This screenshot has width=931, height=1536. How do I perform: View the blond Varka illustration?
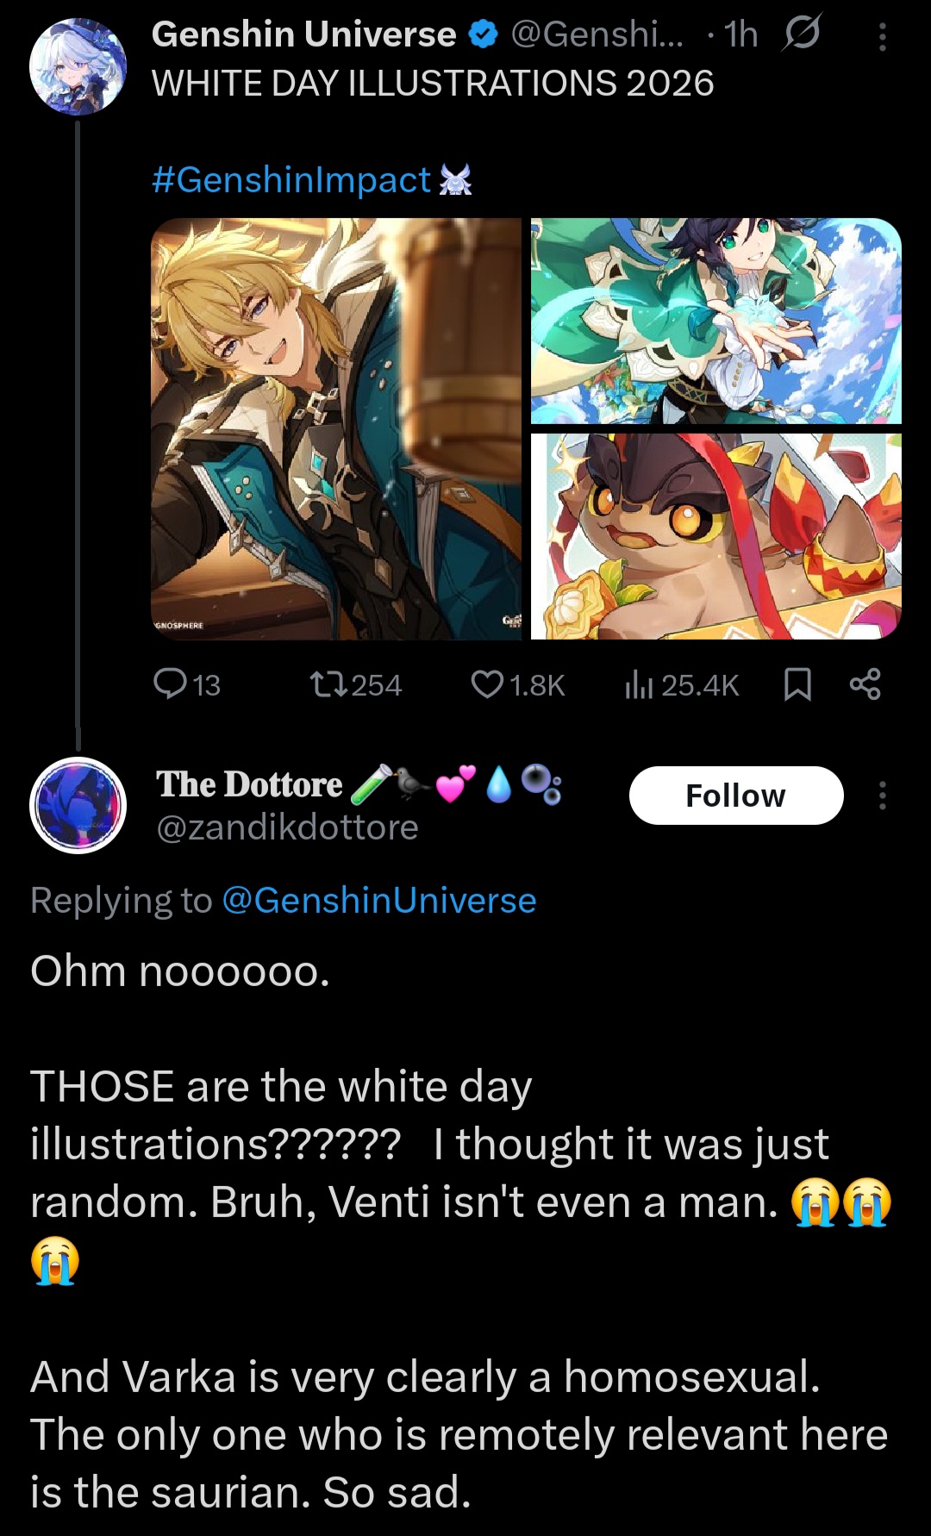(336, 428)
